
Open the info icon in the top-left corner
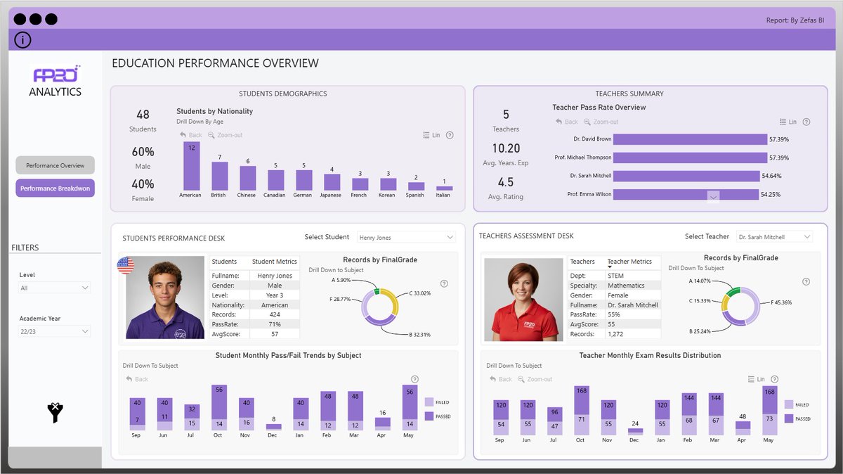[x=22, y=40]
